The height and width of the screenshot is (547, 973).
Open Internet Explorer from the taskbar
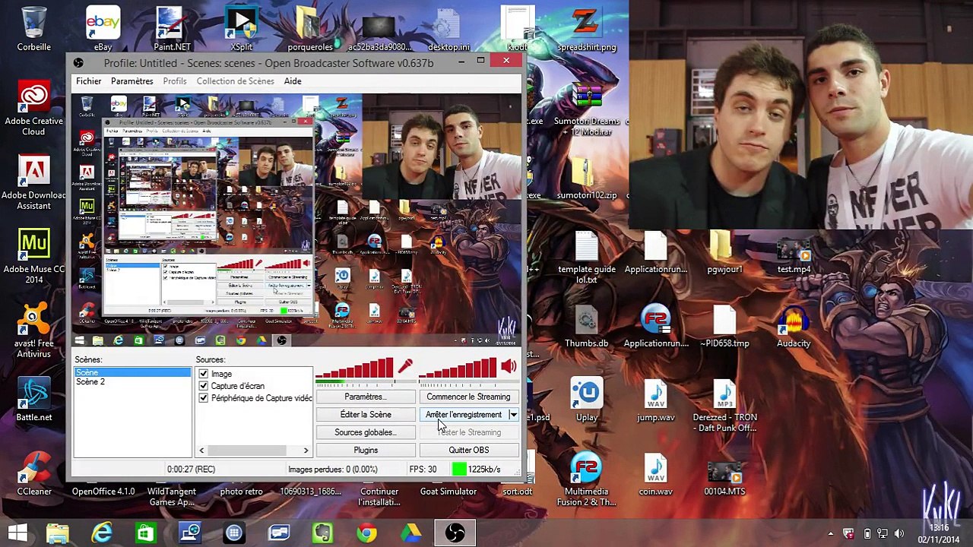[x=103, y=533]
